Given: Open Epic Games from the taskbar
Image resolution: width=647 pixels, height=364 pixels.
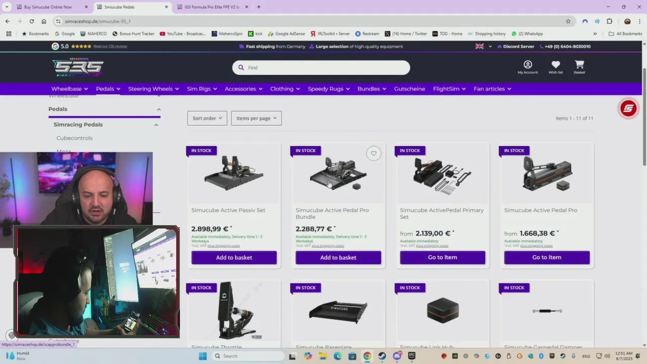Looking at the screenshot, I should tap(411, 356).
